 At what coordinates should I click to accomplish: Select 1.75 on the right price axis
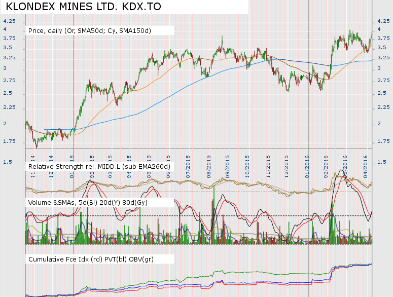383,141
